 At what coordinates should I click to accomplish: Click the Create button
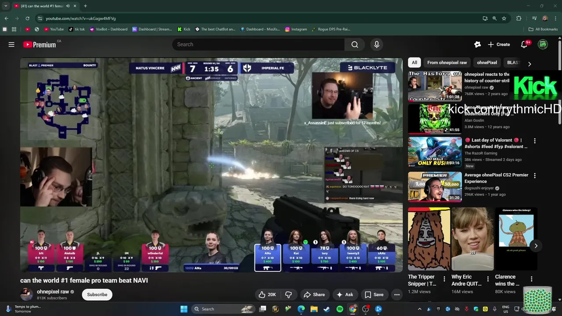(499, 44)
